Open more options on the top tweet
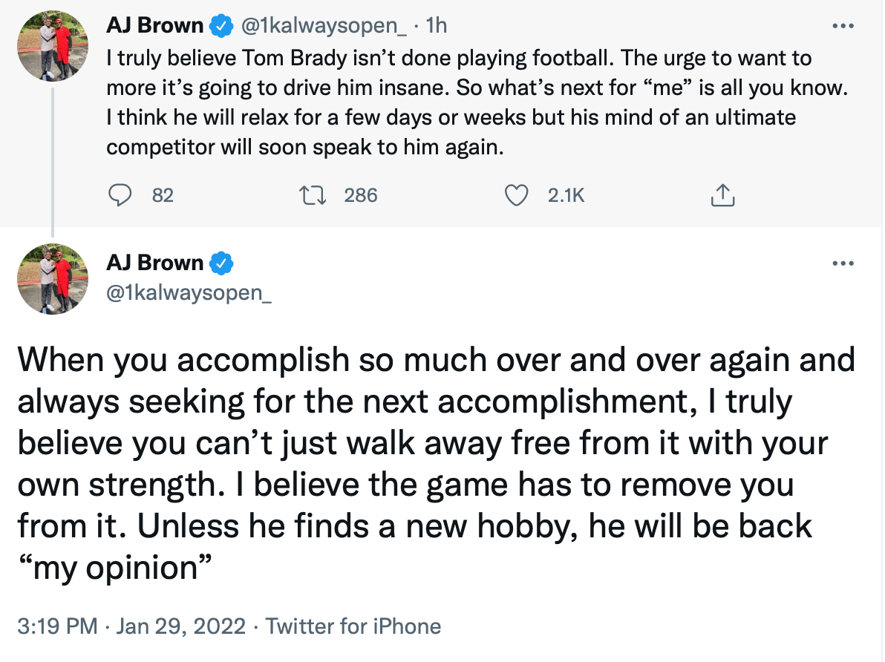 click(x=843, y=26)
